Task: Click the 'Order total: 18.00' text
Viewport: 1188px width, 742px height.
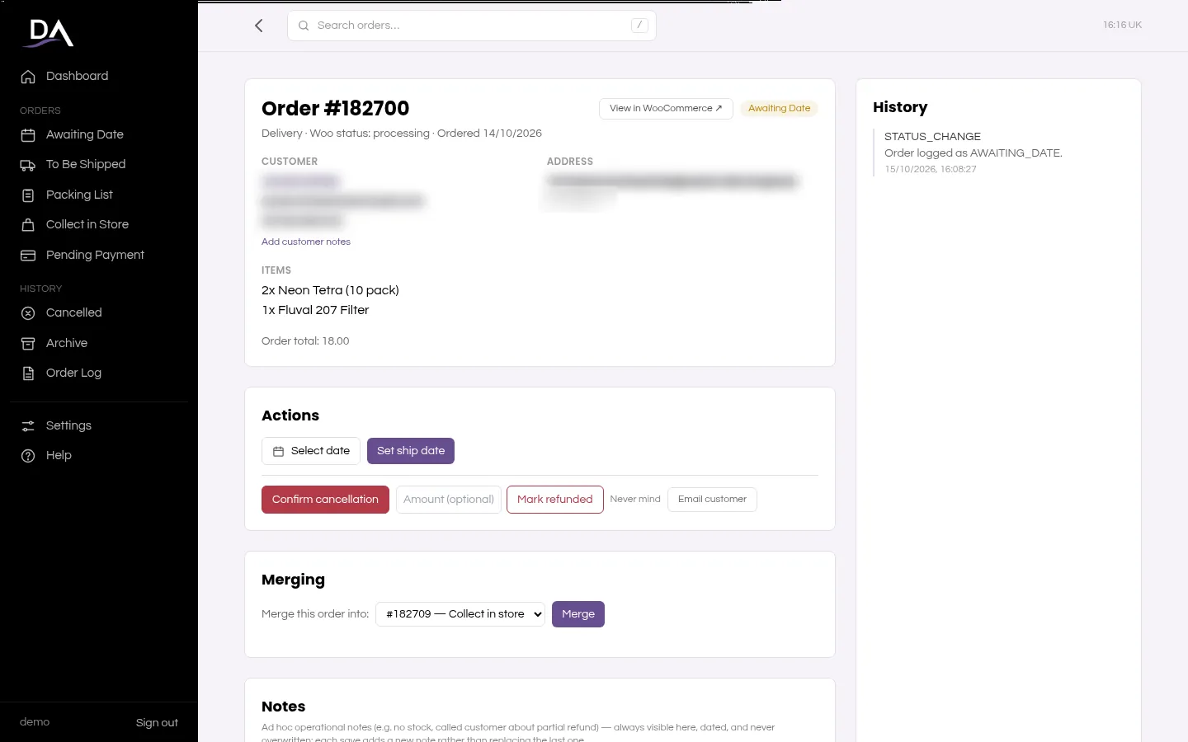Action: 305,341
